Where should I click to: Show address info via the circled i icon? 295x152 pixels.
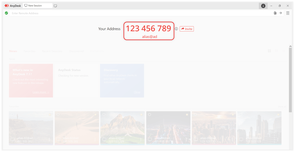point(176,29)
